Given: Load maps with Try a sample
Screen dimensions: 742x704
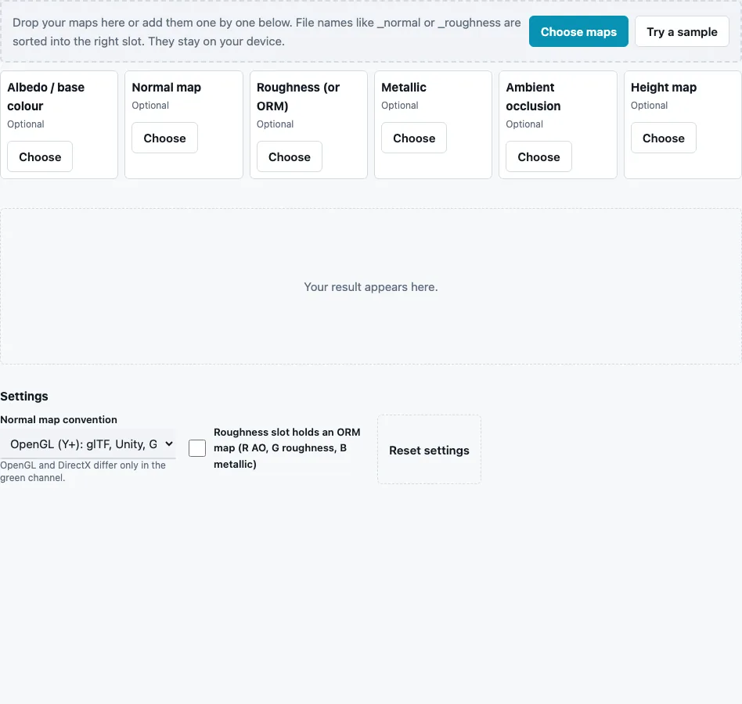Looking at the screenshot, I should 682,31.
